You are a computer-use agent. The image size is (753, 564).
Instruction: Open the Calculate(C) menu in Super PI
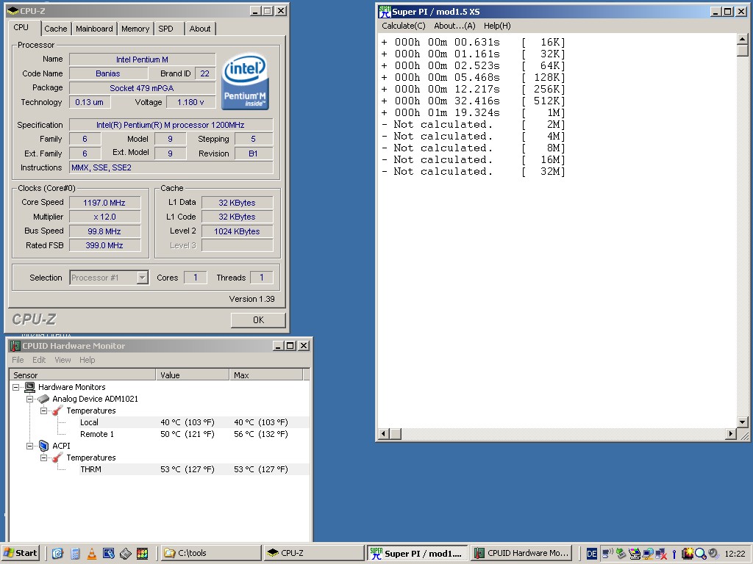(x=404, y=26)
